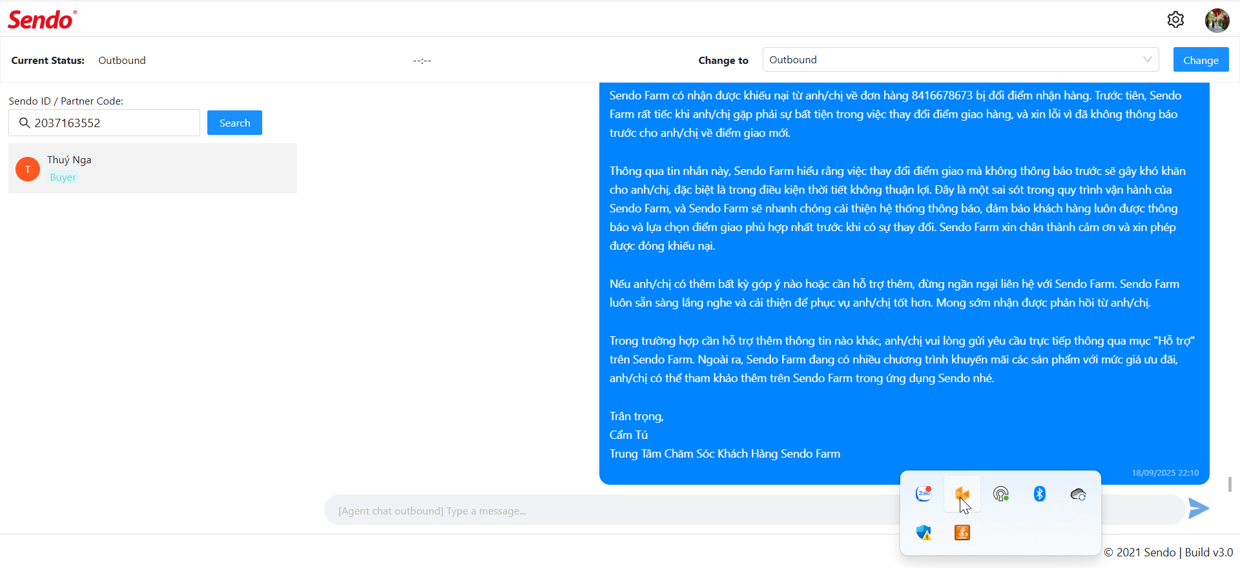Click the Search button
The height and width of the screenshot is (568, 1240).
(234, 123)
